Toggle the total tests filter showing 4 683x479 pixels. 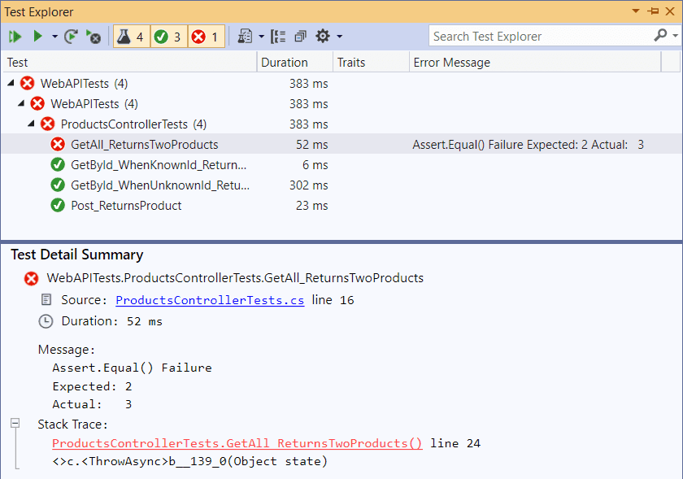[x=131, y=37]
